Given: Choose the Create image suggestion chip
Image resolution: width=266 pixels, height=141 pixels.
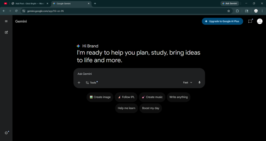Looking at the screenshot, I should [100, 97].
